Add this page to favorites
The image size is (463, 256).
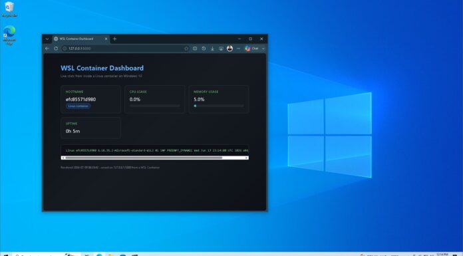(186, 49)
